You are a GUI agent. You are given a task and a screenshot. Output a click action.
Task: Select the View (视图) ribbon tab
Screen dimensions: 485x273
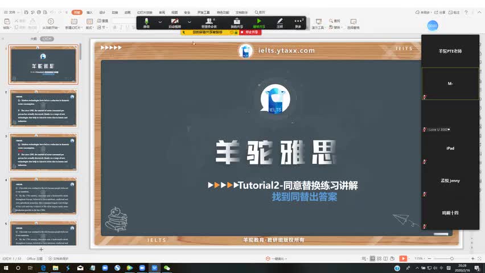174,13
